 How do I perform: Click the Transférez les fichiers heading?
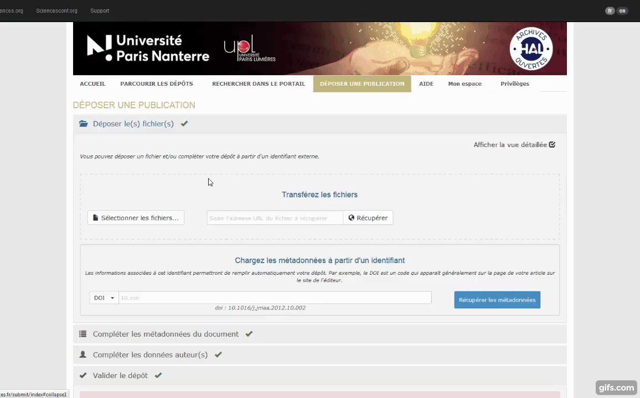click(319, 195)
